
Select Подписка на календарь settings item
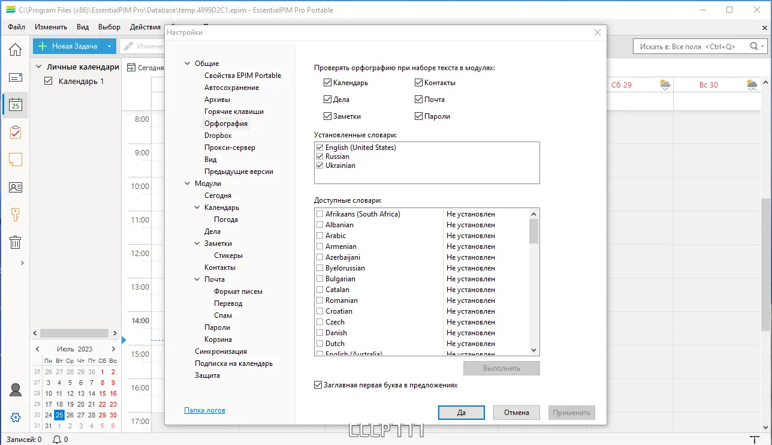[x=234, y=363]
